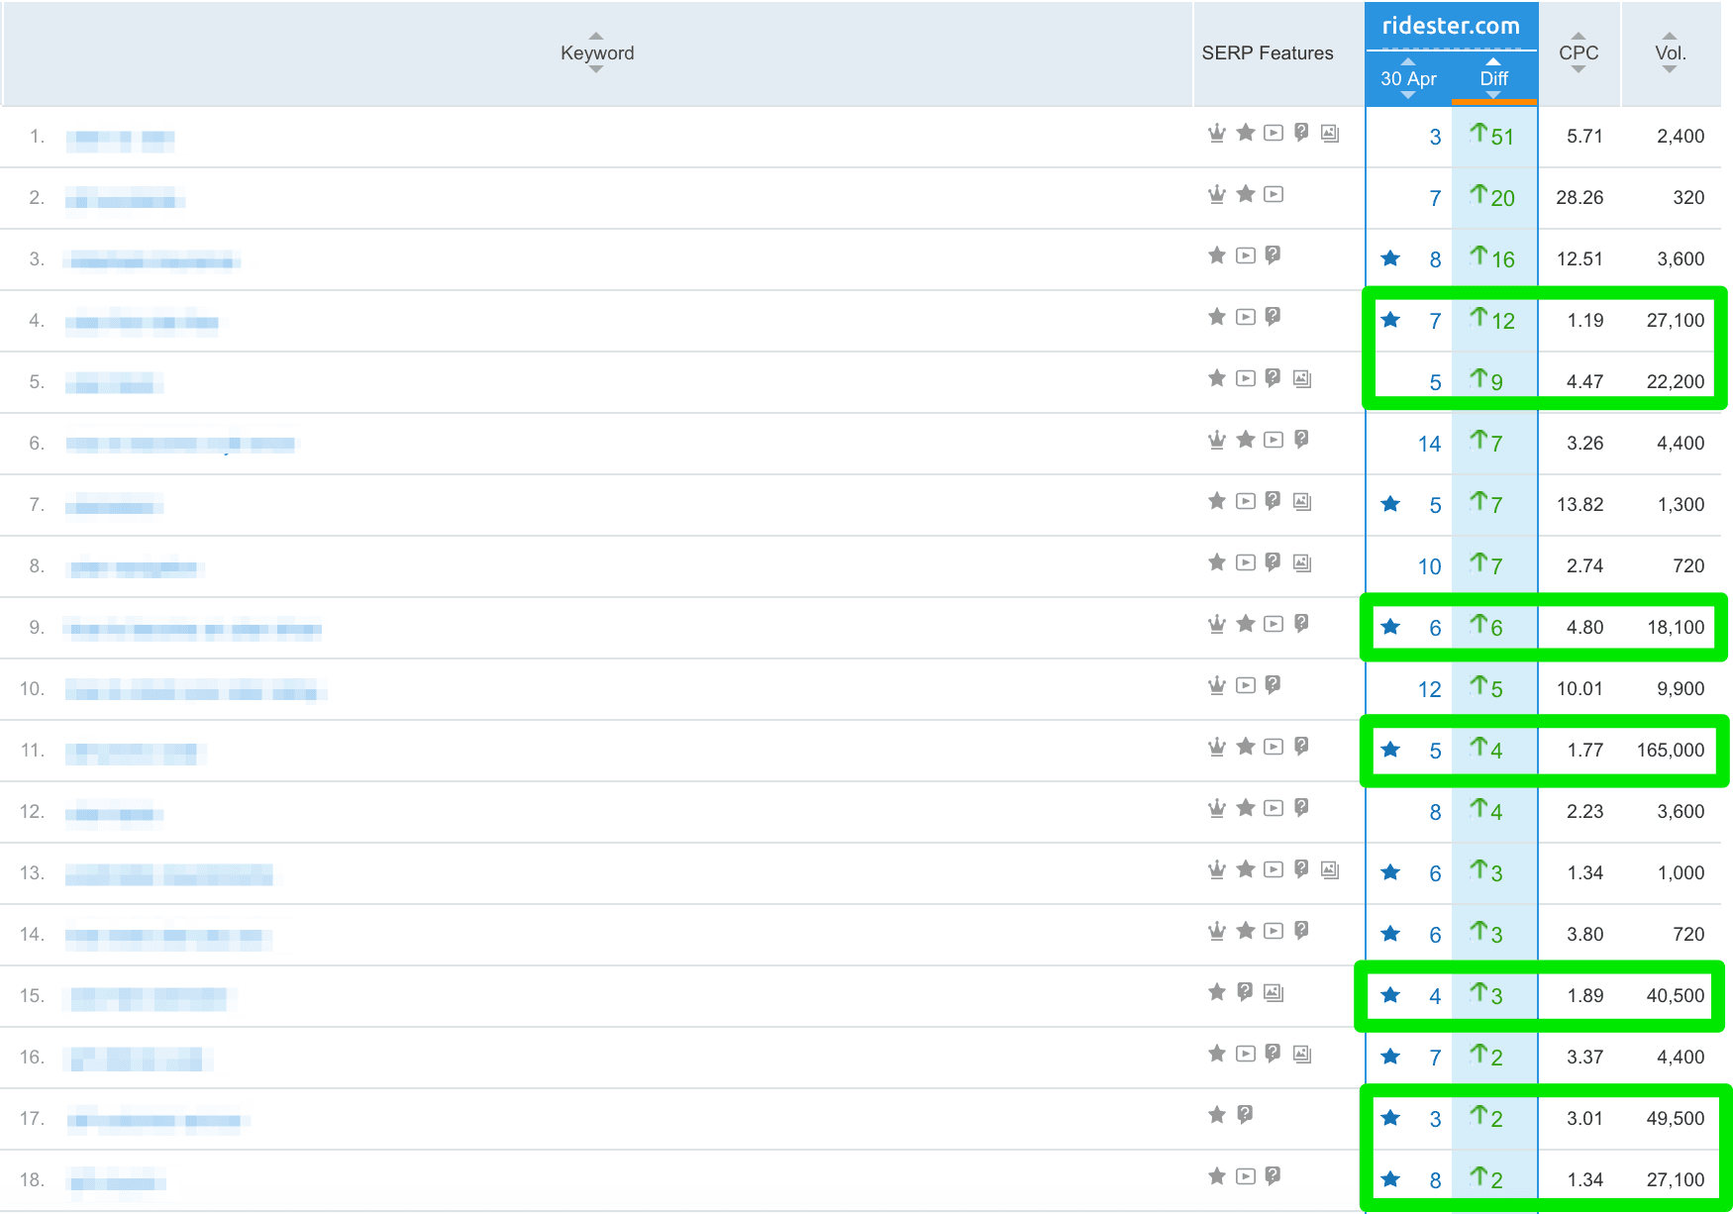Click the crown icon in row 1
The width and height of the screenshot is (1733, 1214).
1217,133
